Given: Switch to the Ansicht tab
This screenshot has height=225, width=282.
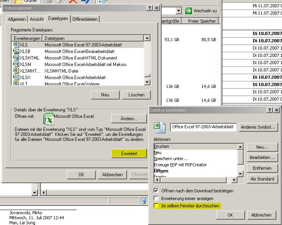Looking at the screenshot, I should (x=37, y=19).
